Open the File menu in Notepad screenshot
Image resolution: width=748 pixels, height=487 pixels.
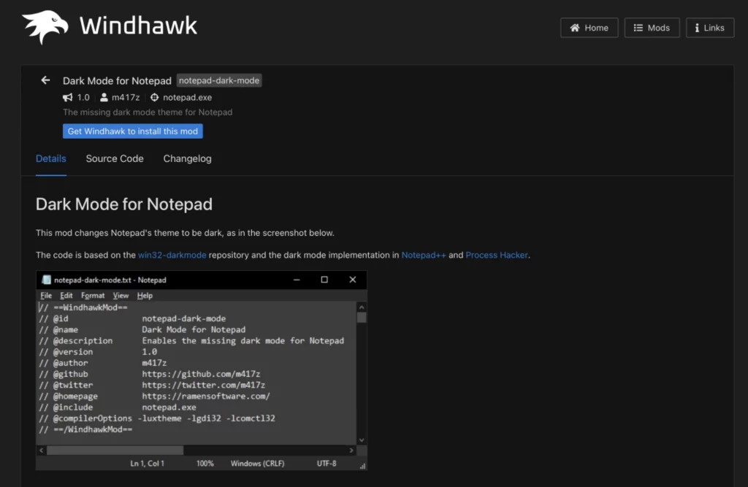click(46, 296)
